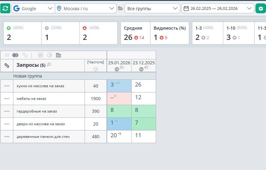
Task: Click the unchanged positions card with gray icon
Action: click(x=61, y=33)
